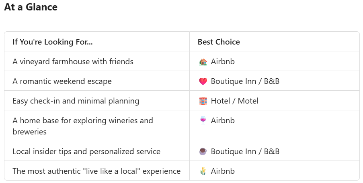Click the 'If You're Looking For...' column header

pyautogui.click(x=53, y=42)
